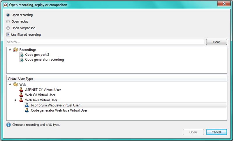Image resolution: width=233 pixels, height=141 pixels.
Task: Click the bcb forum virtual user icon
Action: pos(27,105)
